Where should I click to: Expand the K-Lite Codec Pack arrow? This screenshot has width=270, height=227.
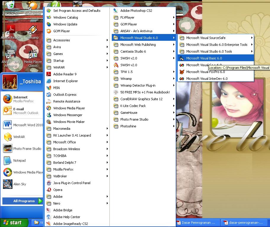click(x=174, y=106)
